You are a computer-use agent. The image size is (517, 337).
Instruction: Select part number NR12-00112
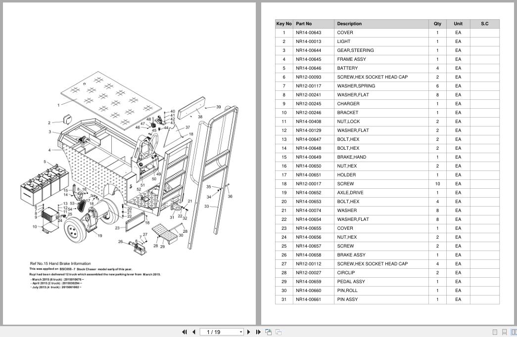coord(308,264)
